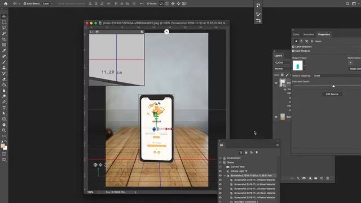Select the Healing Brush tool

coord(4,56)
